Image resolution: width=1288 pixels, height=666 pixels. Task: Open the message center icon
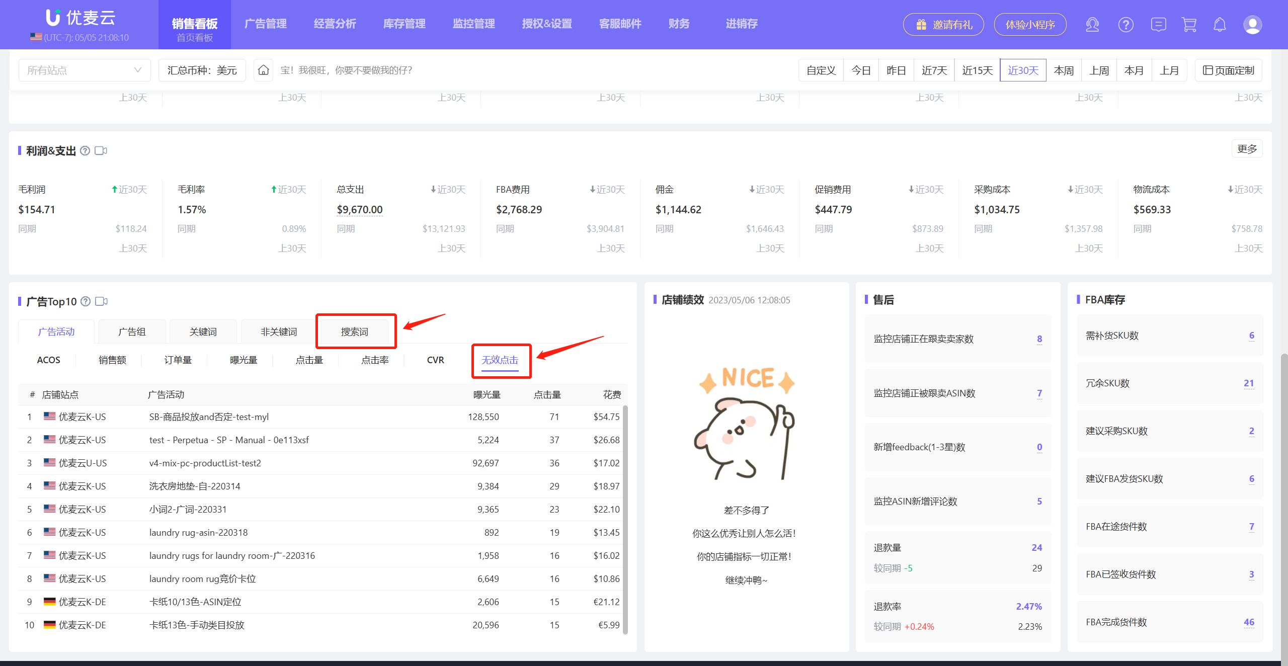pos(1158,24)
